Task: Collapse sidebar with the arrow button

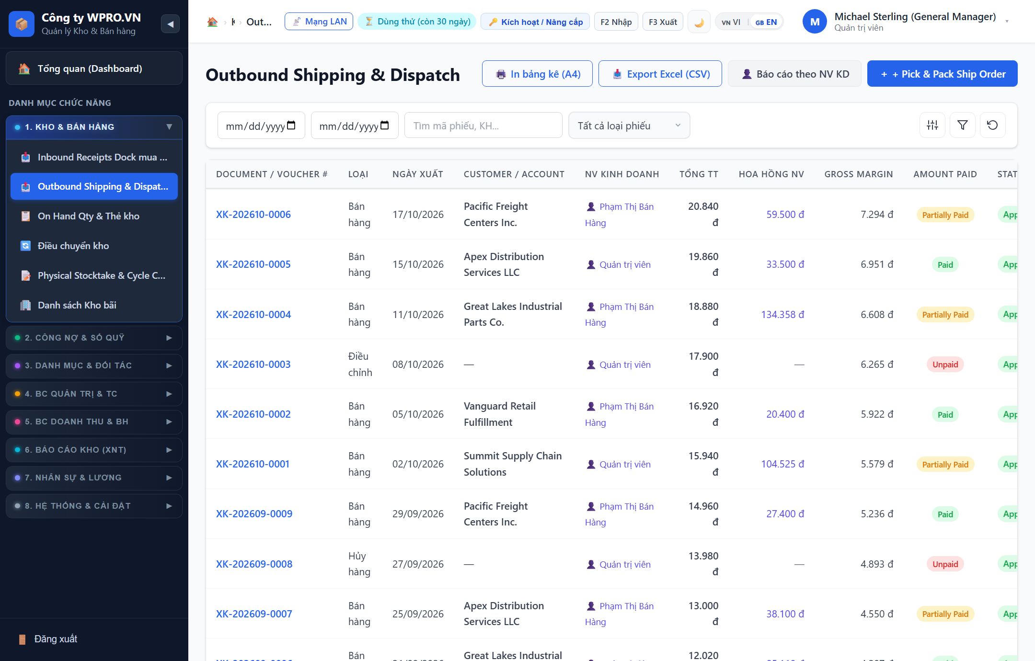Action: click(170, 23)
